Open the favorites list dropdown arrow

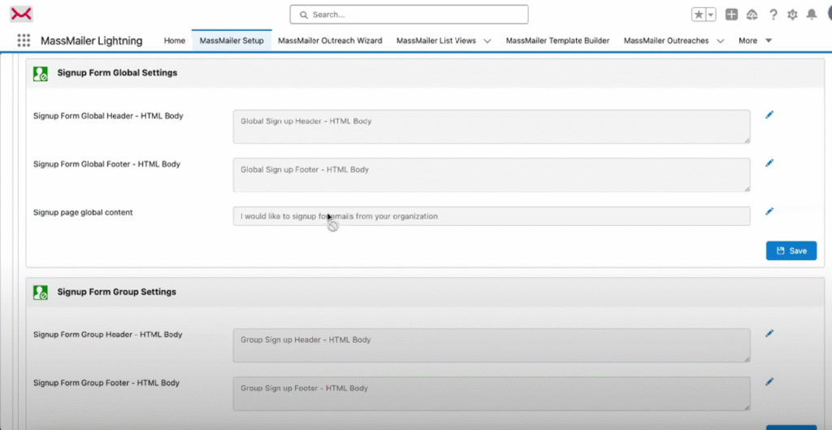(711, 15)
